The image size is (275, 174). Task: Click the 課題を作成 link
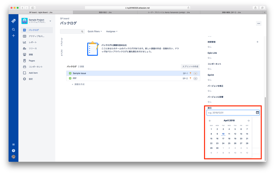point(78,84)
